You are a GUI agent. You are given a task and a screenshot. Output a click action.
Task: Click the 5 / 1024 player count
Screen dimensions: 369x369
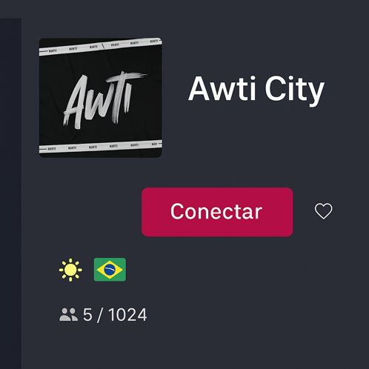pos(115,315)
